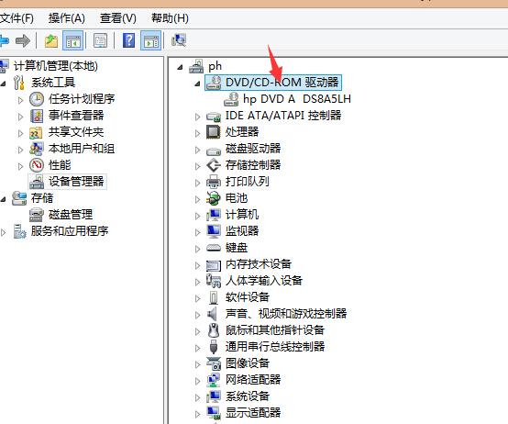Click the 任务计划程序 clock icon
Viewport: 508px width, 424px height.
click(37, 99)
